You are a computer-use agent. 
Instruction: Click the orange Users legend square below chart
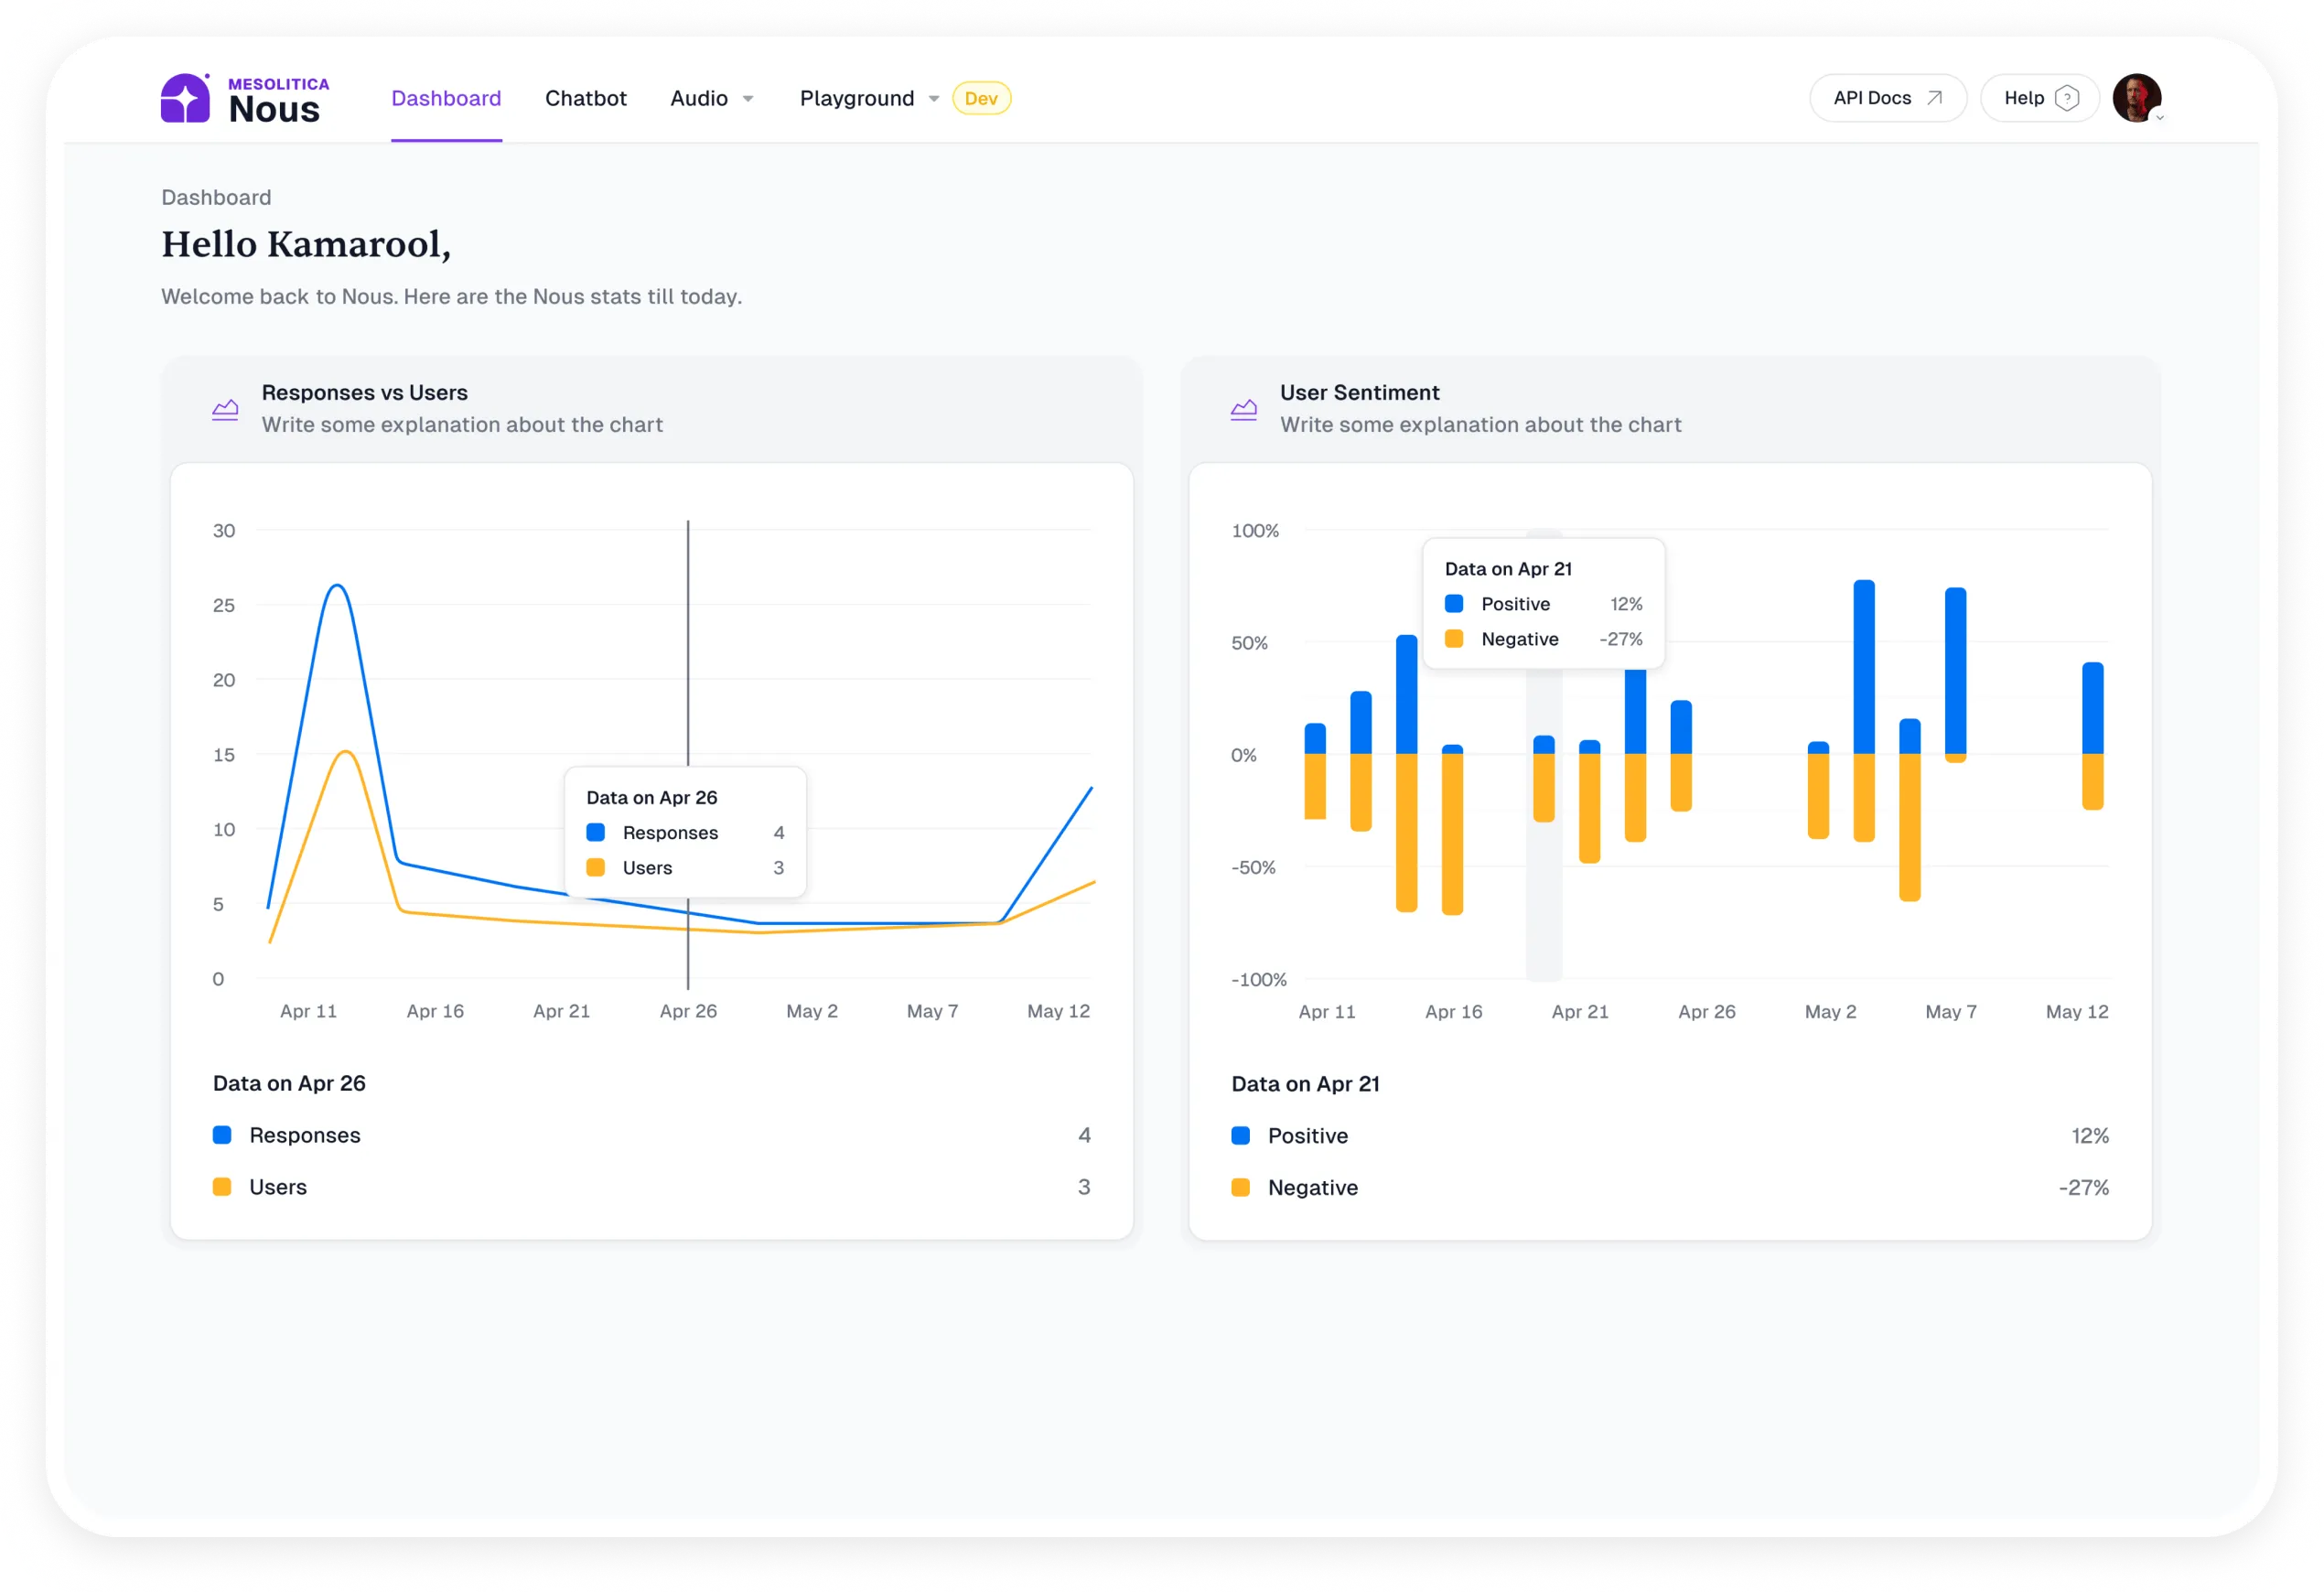tap(222, 1186)
